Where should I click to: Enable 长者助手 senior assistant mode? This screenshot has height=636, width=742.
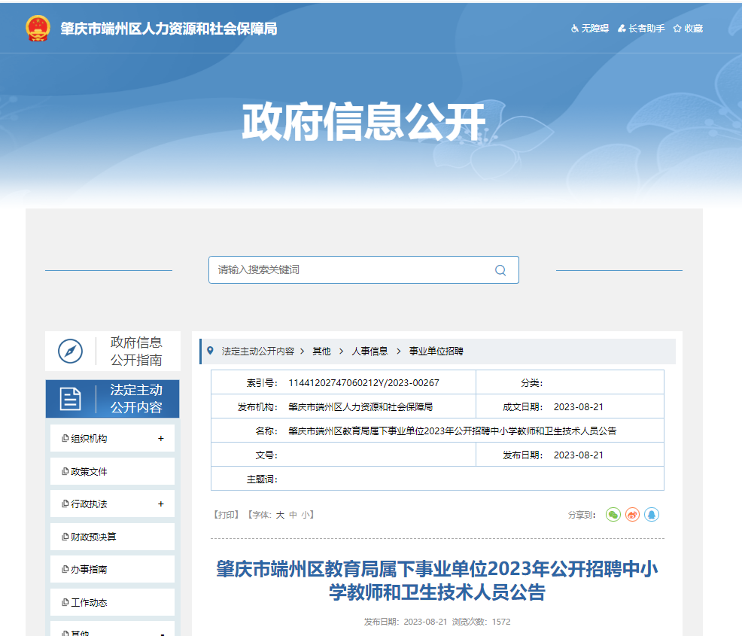click(641, 29)
